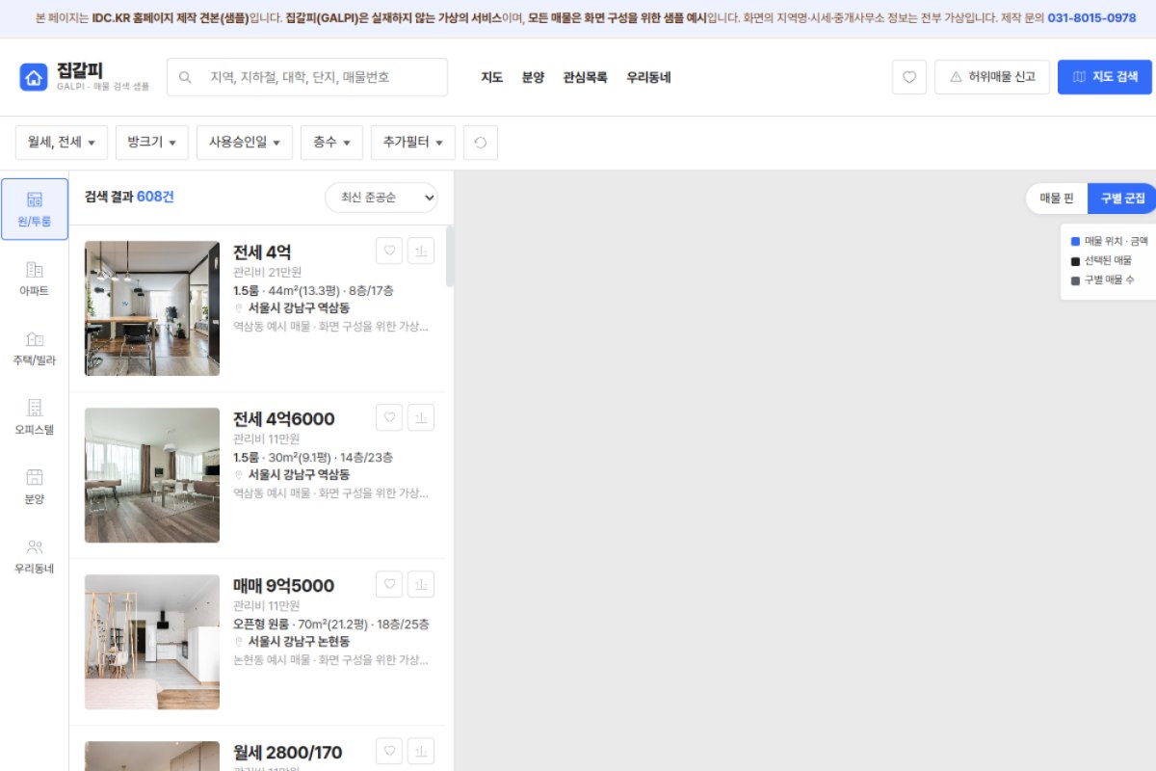Select 분양 in the sidebar
This screenshot has height=771, width=1156.
[x=35, y=487]
